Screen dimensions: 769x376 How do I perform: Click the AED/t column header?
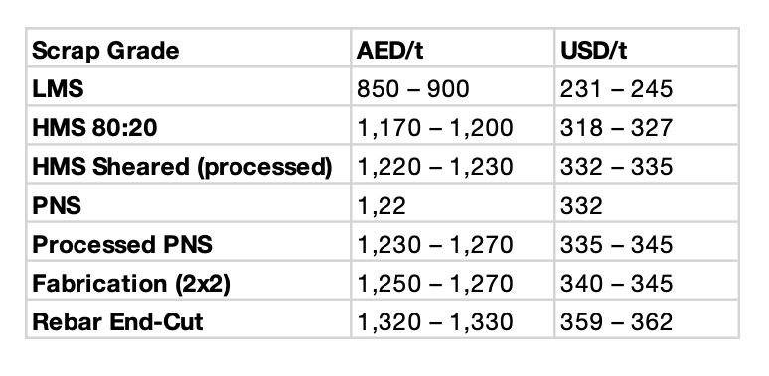(x=389, y=51)
